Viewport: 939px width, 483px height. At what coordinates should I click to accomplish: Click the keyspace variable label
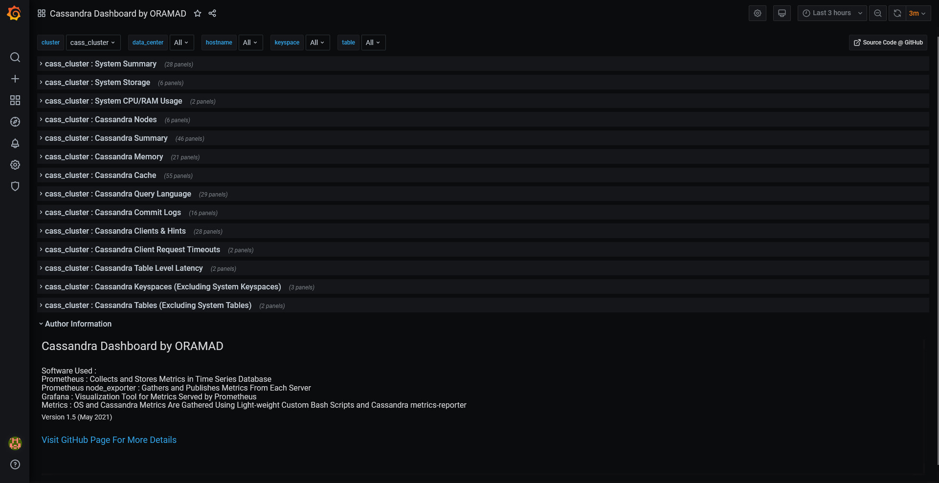click(287, 43)
